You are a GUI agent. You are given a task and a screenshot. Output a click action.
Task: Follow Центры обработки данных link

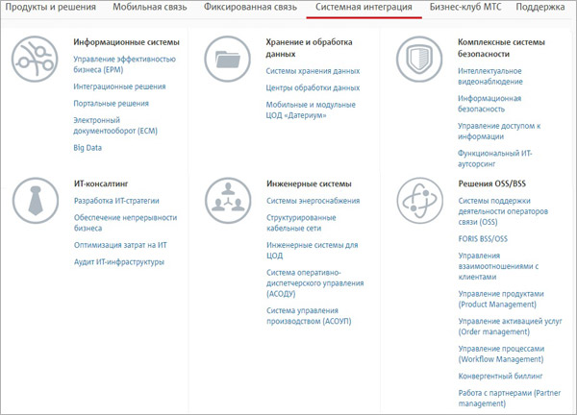(x=313, y=87)
